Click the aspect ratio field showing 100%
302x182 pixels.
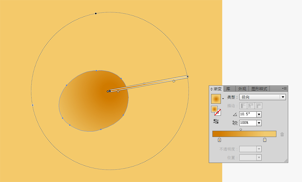[x=248, y=123]
